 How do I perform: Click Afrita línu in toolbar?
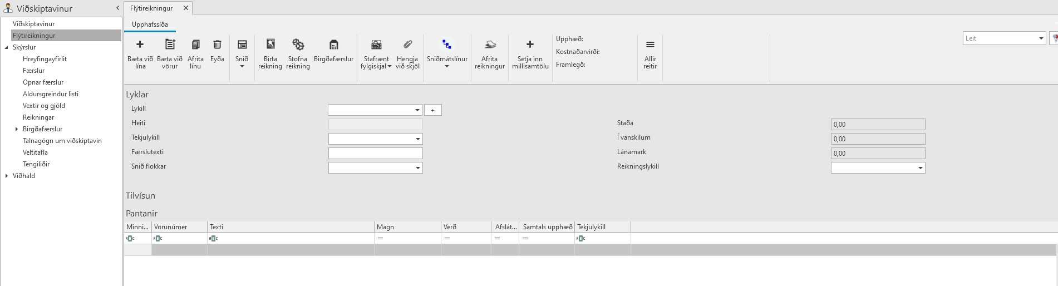point(195,45)
